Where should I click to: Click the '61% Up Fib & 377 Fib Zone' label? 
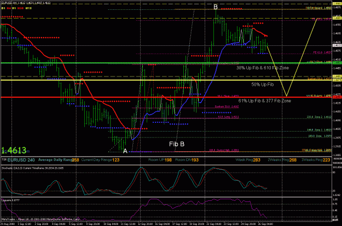[264, 100]
